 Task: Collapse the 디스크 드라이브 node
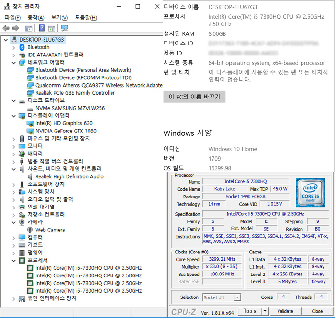pos(14,101)
